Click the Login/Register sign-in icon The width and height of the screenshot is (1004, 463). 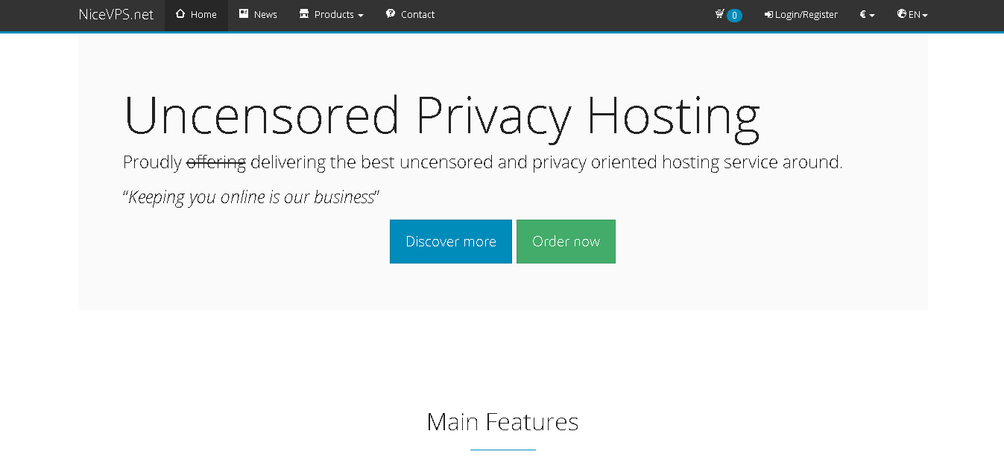click(768, 14)
